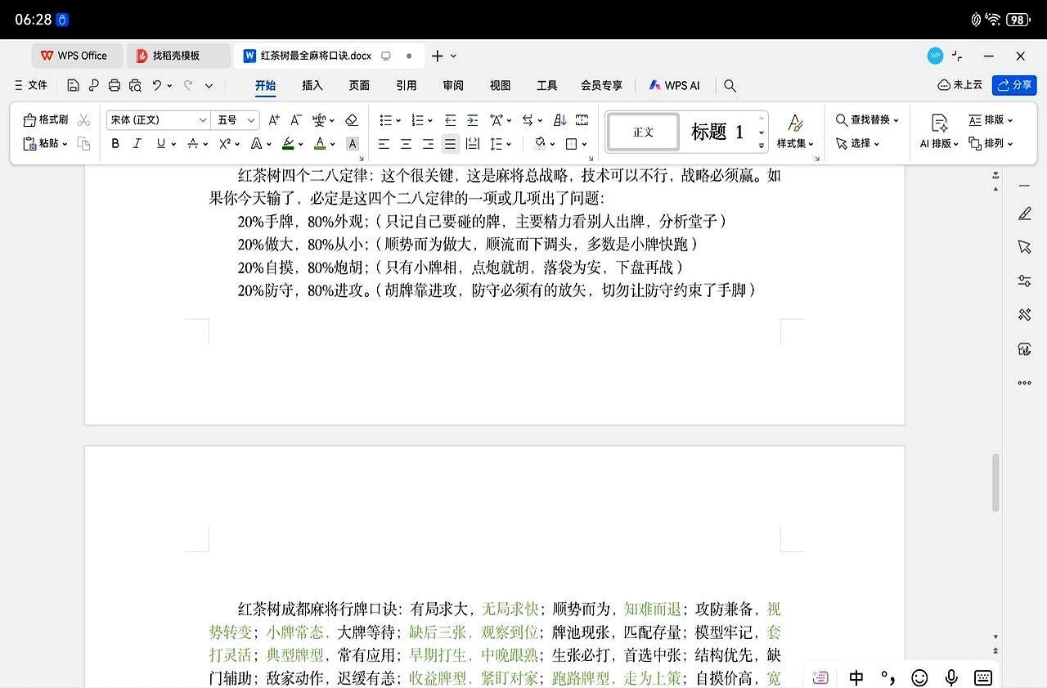Click the search magnifier icon
Viewport: 1047px width, 688px height.
[730, 85]
